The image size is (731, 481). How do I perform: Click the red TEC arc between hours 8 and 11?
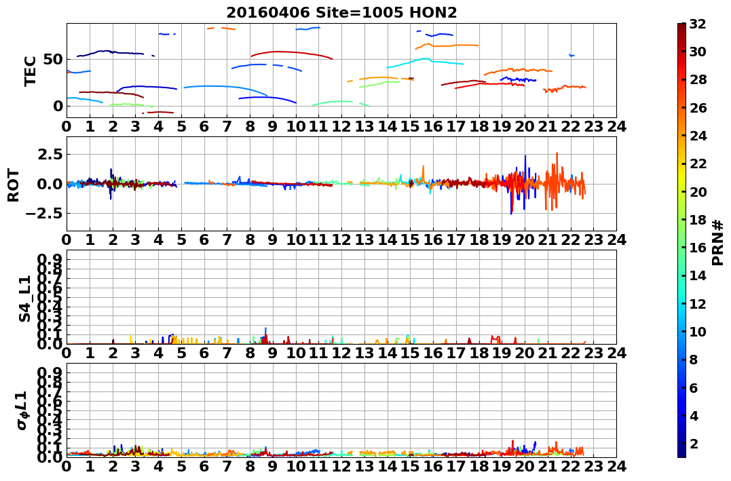click(292, 54)
